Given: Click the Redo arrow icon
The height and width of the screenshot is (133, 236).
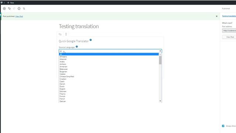Looking at the screenshot, I should pyautogui.click(x=14, y=8).
